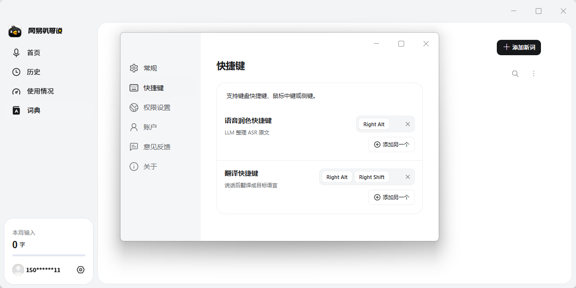Select the Right Alt key of 语音润色快捷键
The image size is (576, 288).
[x=374, y=124]
